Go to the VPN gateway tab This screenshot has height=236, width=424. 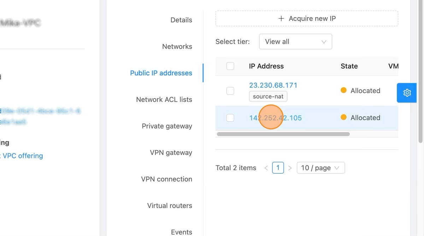[x=171, y=153]
